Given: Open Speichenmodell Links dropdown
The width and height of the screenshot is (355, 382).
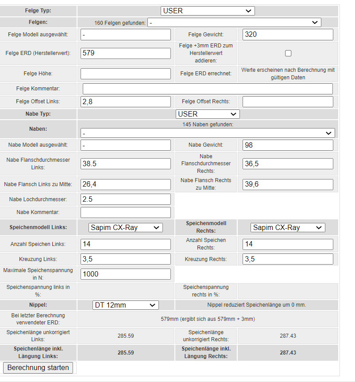Looking at the screenshot, I should click(126, 227).
